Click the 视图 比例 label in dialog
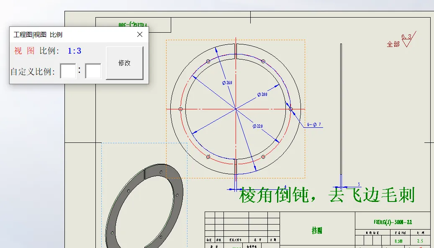The width and height of the screenshot is (434, 248). tap(36, 51)
